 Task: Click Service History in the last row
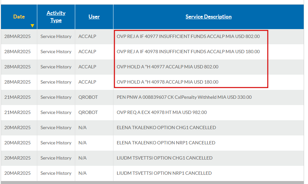pos(56,173)
